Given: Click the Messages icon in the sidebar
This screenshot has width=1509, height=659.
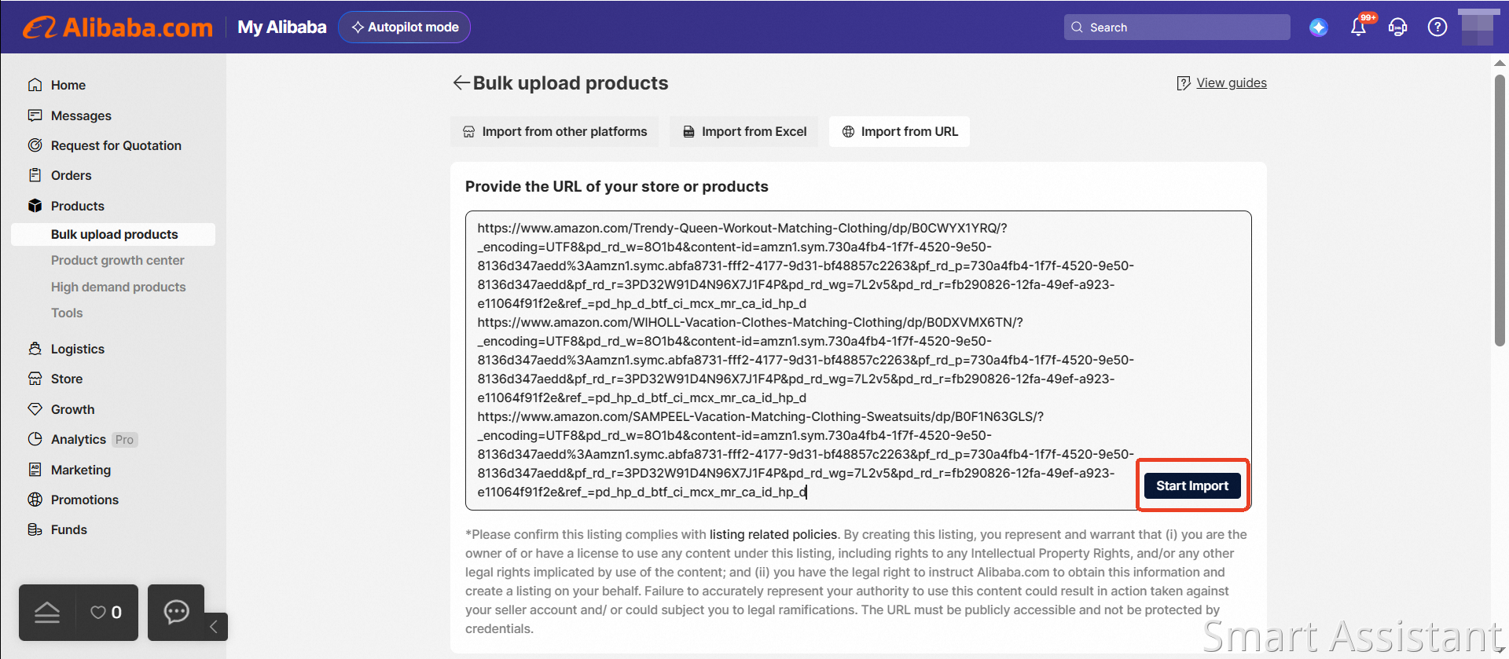Looking at the screenshot, I should pos(35,115).
